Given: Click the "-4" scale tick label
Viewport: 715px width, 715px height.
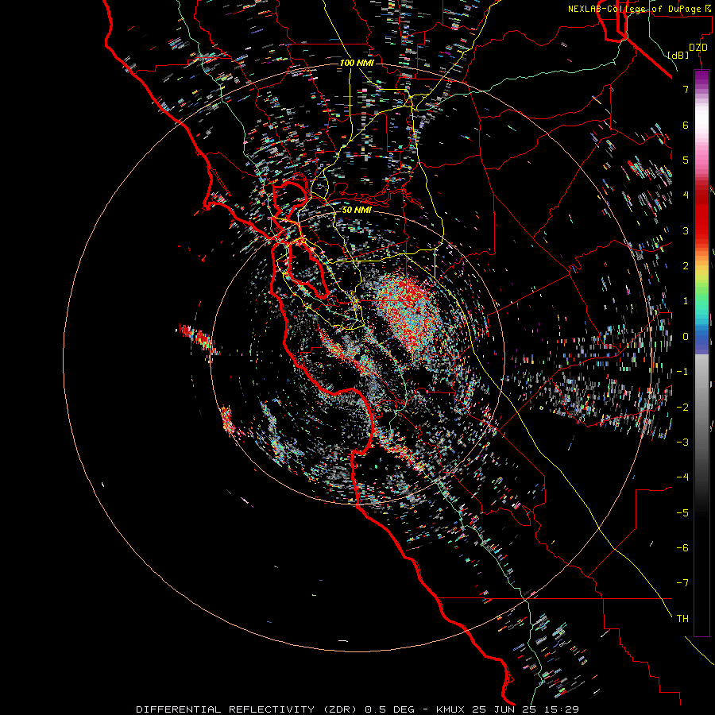Looking at the screenshot, I should 682,477.
